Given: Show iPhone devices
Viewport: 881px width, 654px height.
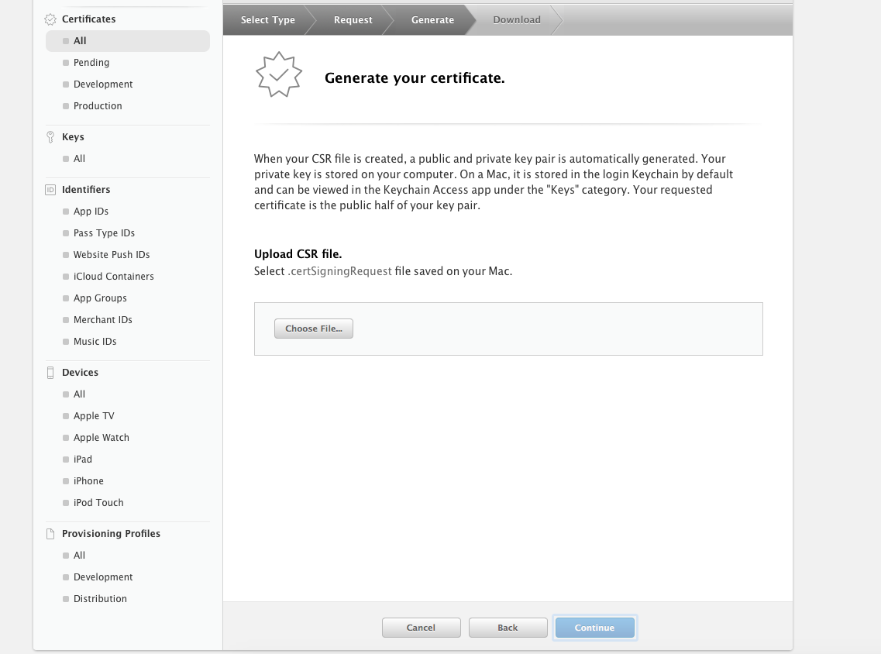Looking at the screenshot, I should [x=88, y=481].
